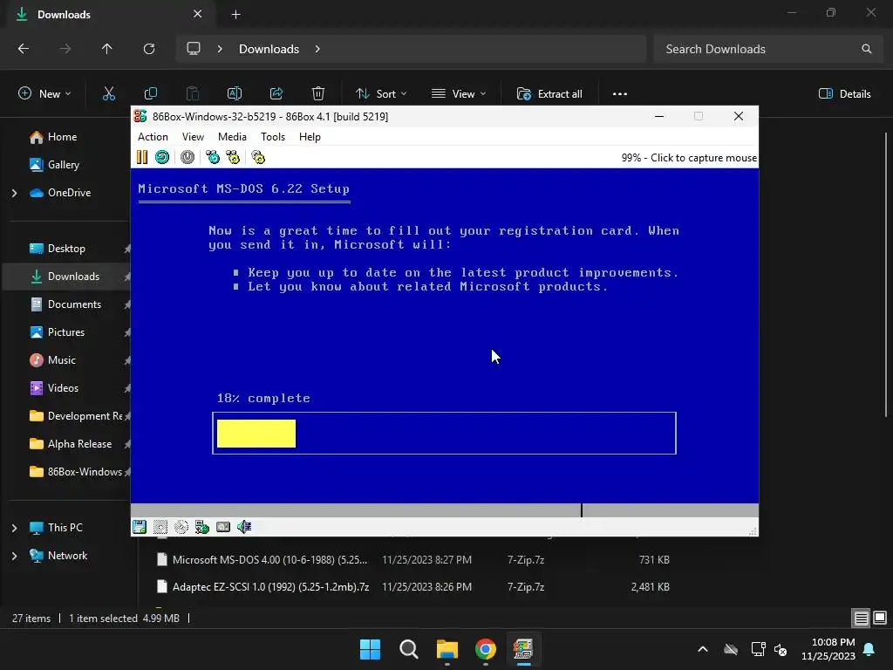Expand the Network tree node
The image size is (893, 670).
14,556
